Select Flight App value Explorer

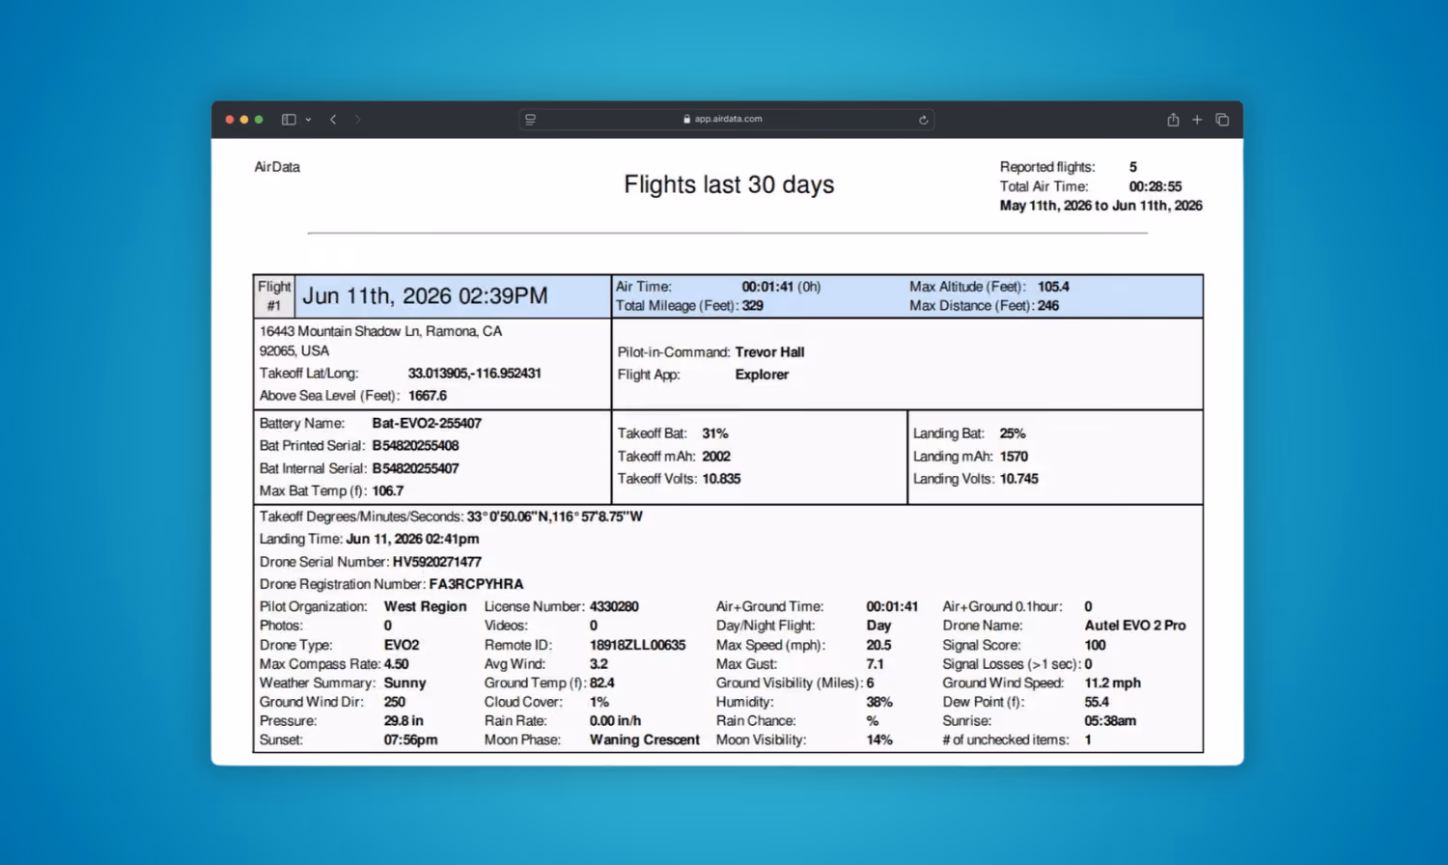(x=762, y=375)
